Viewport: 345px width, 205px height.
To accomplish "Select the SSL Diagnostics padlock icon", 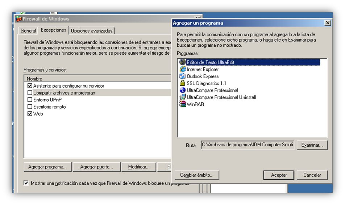I will [x=182, y=83].
